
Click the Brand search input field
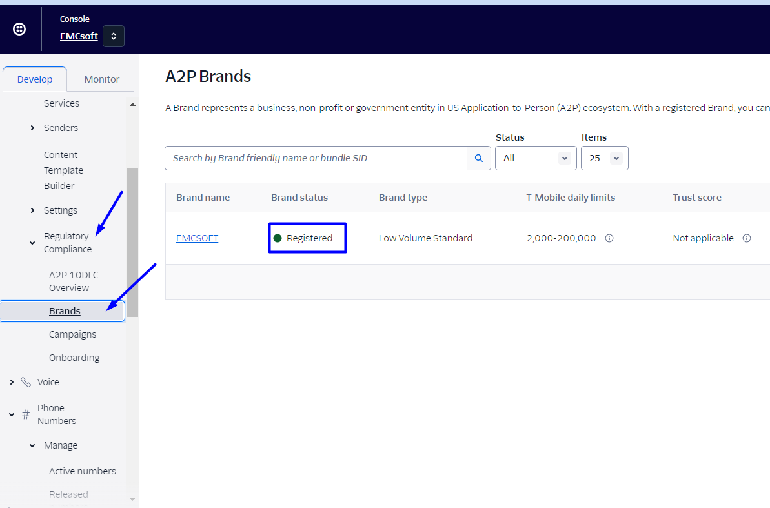tap(316, 158)
